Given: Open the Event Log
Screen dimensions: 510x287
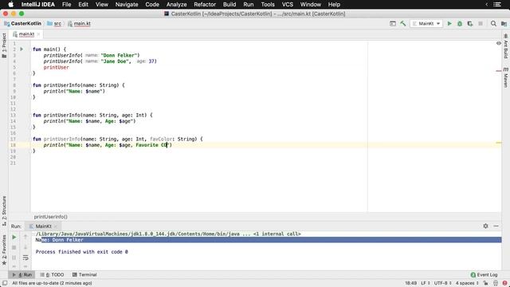Looking at the screenshot, I should click(484, 274).
